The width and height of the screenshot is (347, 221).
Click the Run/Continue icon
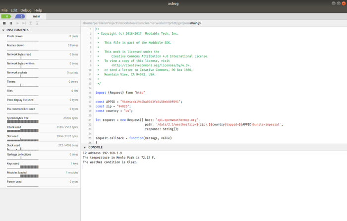(x=17, y=23)
